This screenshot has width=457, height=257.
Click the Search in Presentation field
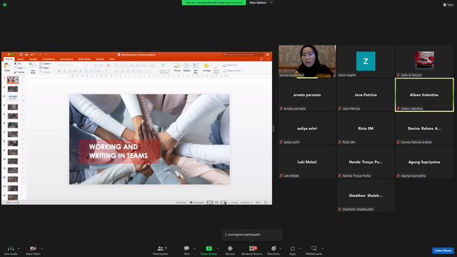[x=243, y=54]
